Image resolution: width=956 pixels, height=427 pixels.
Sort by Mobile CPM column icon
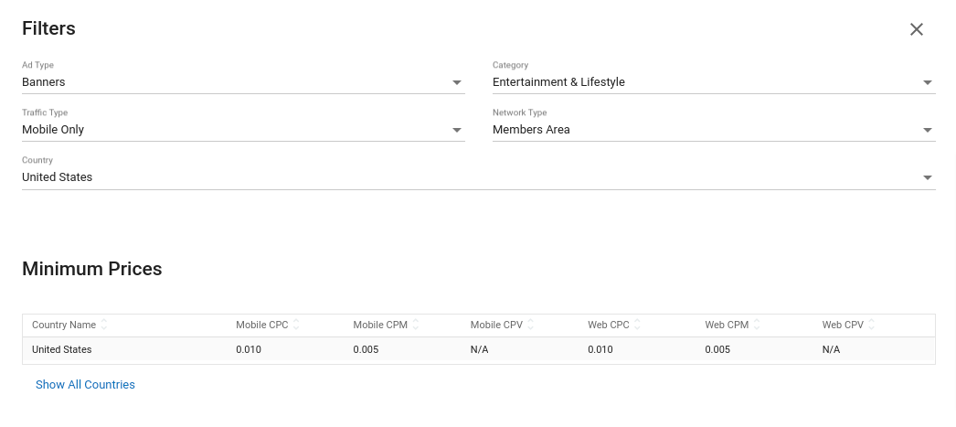tap(416, 325)
